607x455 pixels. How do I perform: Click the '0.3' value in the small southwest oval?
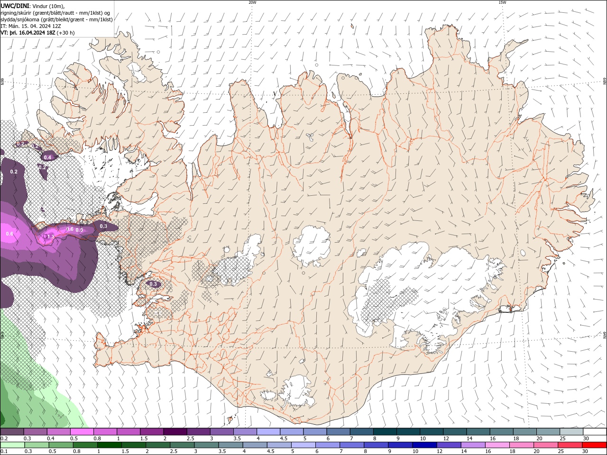[x=153, y=284]
